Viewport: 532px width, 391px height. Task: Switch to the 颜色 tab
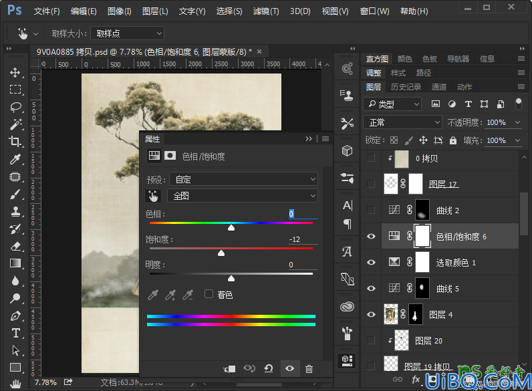[405, 59]
